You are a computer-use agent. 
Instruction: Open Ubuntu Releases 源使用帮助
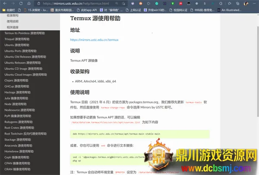pyautogui.click(x=22, y=62)
